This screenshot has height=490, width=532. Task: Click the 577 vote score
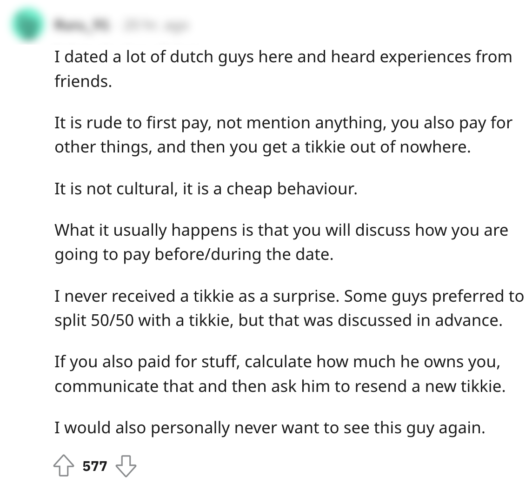[x=95, y=466]
